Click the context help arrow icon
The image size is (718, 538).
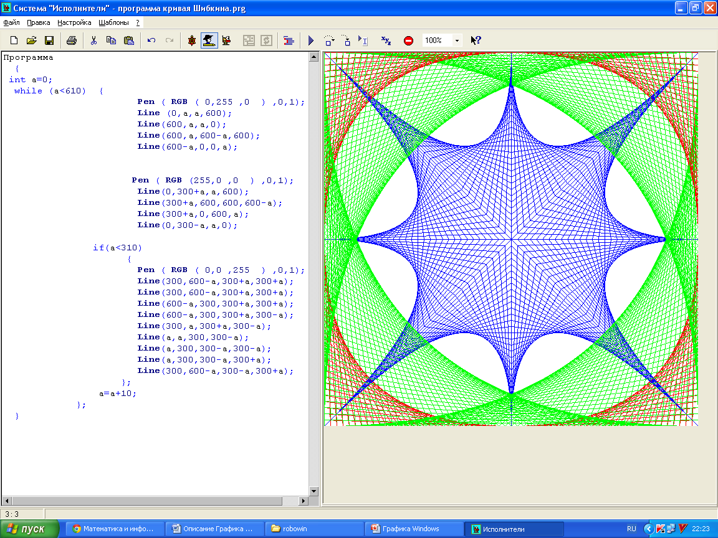click(x=476, y=40)
